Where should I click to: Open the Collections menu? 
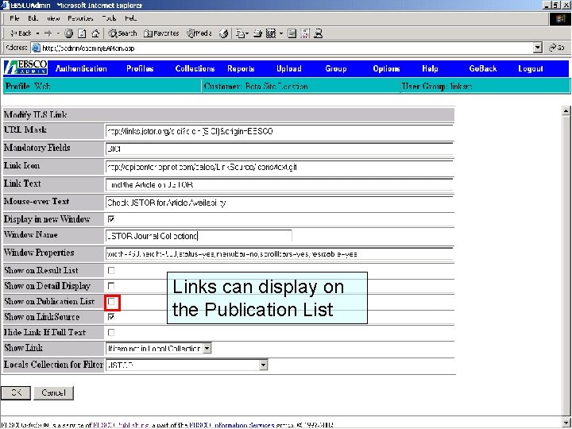(195, 69)
